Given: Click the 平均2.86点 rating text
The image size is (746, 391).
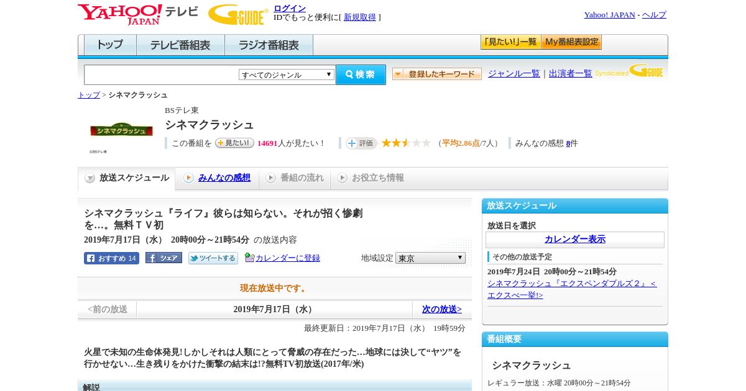Looking at the screenshot, I should [461, 143].
